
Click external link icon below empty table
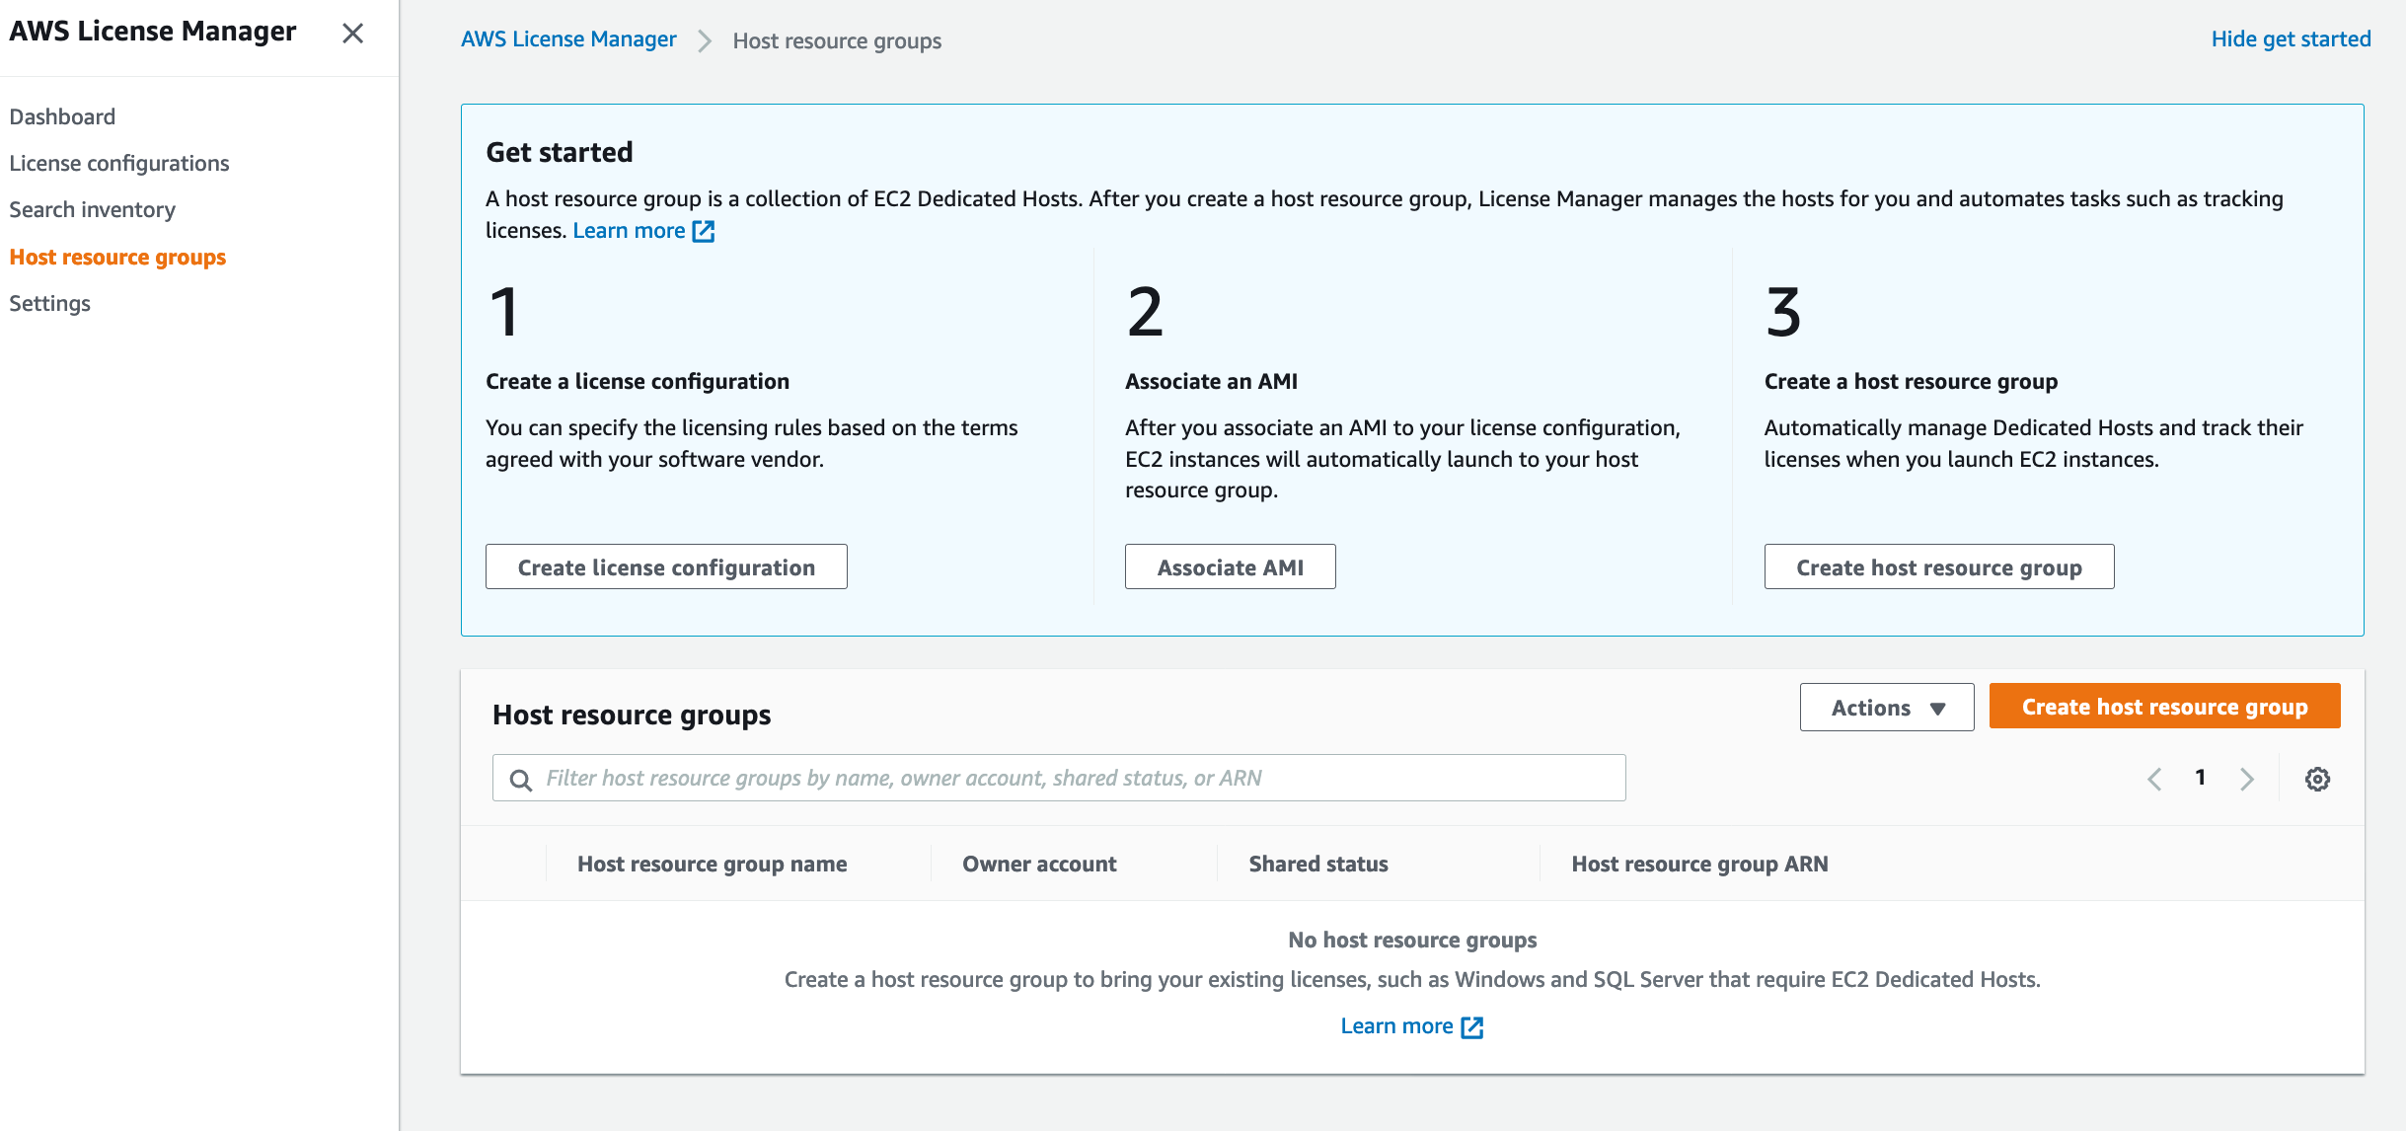1471,1027
